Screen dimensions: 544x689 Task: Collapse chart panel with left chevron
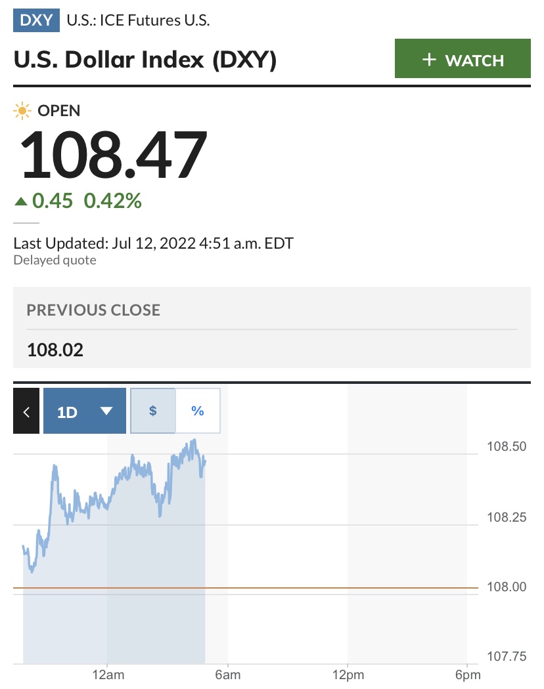pos(26,411)
